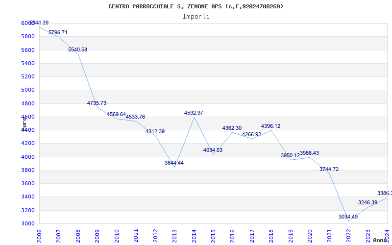Select the data label 4735.73
392x245 pixels.
pyautogui.click(x=97, y=103)
